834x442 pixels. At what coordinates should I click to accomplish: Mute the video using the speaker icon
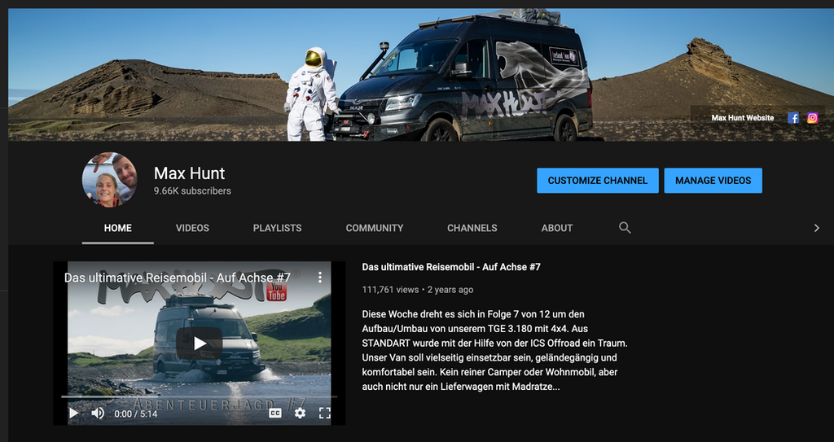[98, 414]
